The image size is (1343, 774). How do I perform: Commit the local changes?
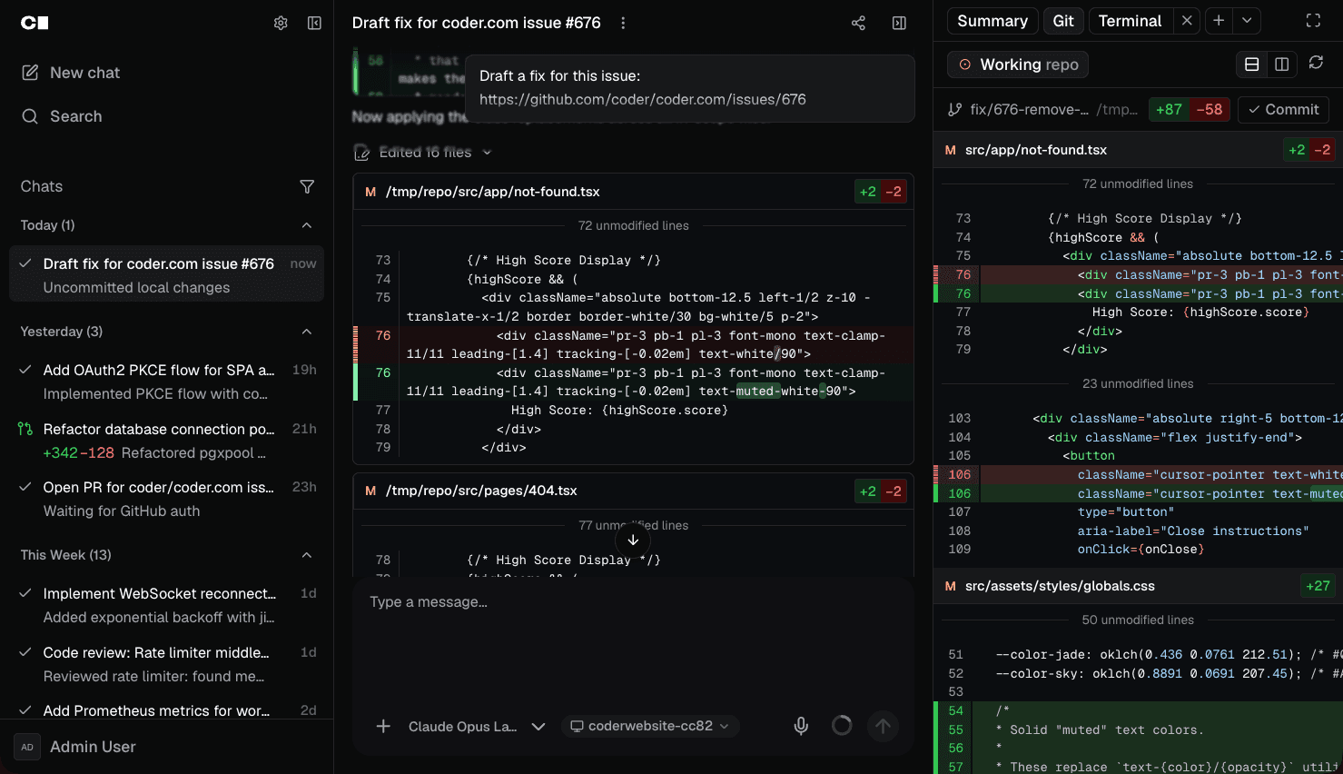pos(1283,110)
